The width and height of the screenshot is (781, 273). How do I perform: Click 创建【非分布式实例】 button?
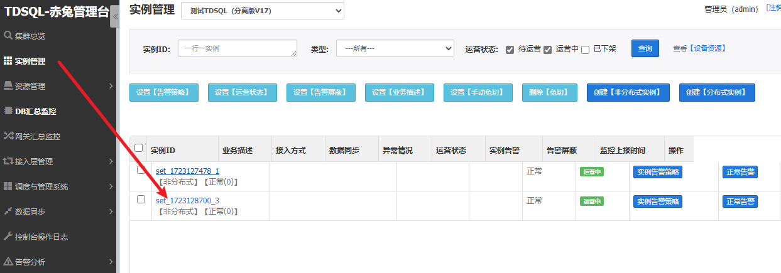tap(628, 92)
